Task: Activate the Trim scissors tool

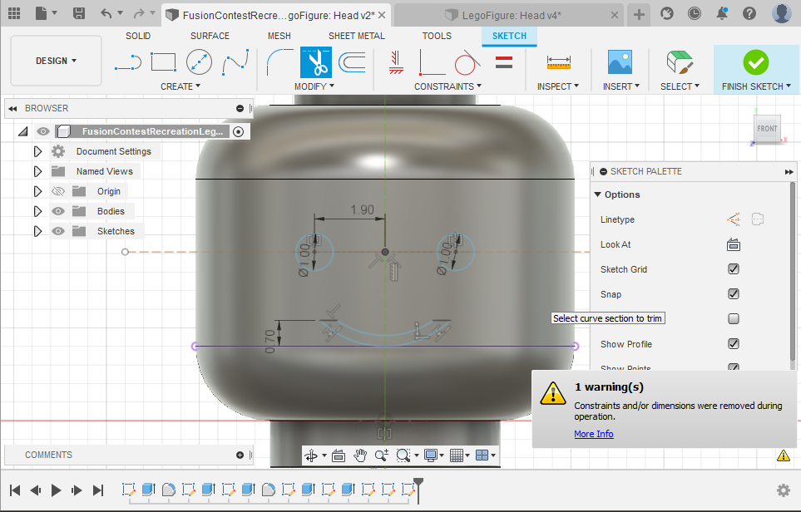Action: 316,62
